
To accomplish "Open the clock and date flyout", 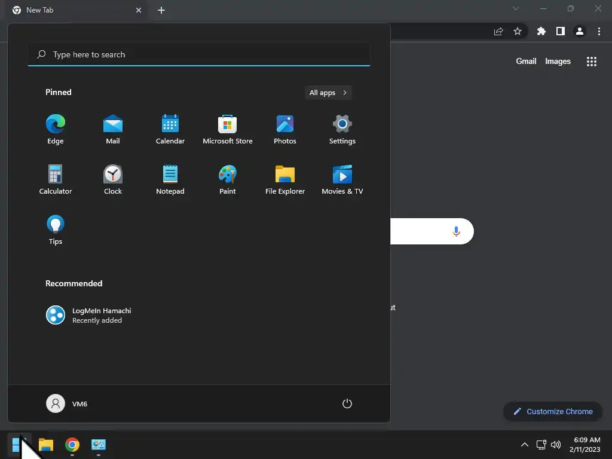I will click(x=585, y=445).
